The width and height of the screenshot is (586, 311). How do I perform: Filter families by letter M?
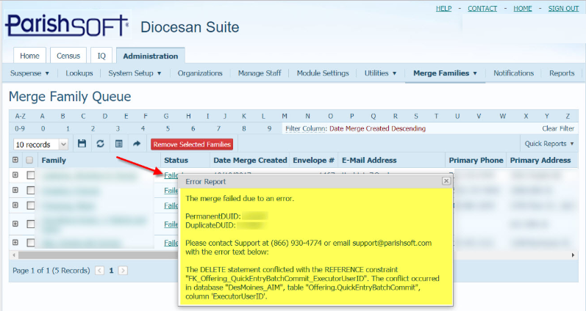coord(285,116)
